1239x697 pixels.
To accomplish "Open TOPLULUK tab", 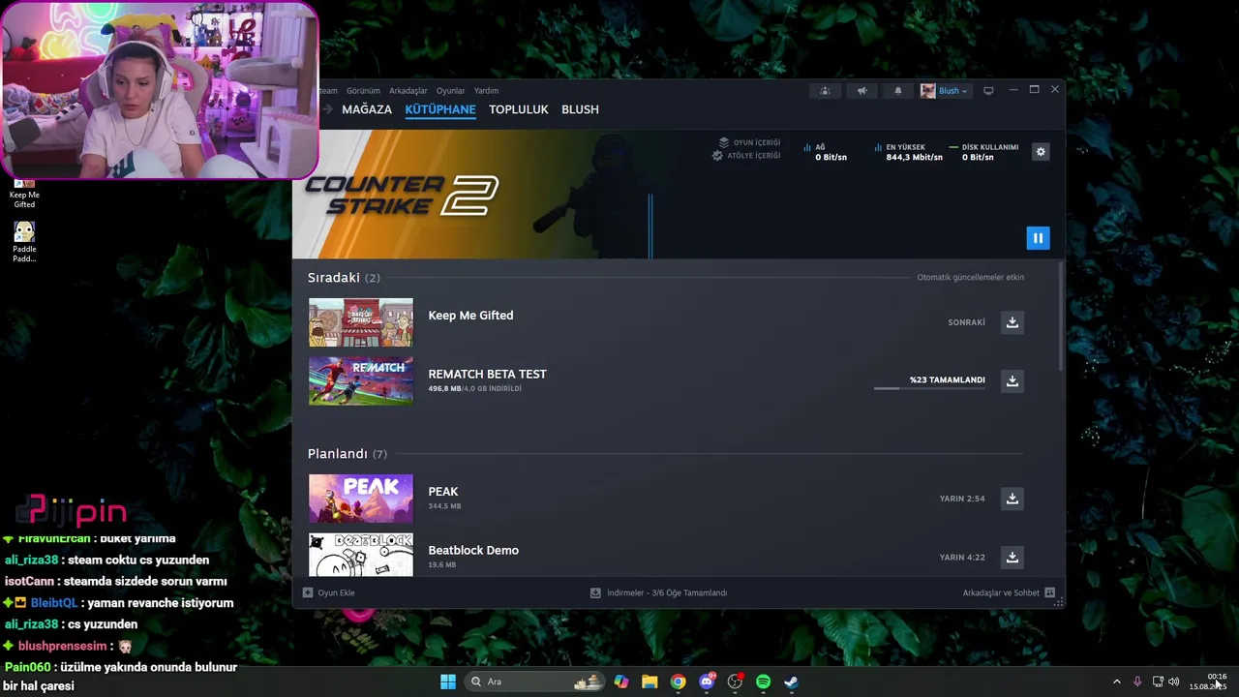I will [519, 109].
